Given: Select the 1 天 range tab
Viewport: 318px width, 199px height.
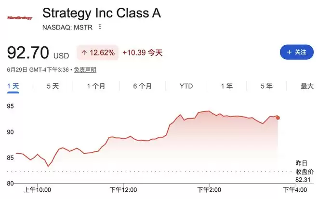Looking at the screenshot, I should pyautogui.click(x=13, y=86).
